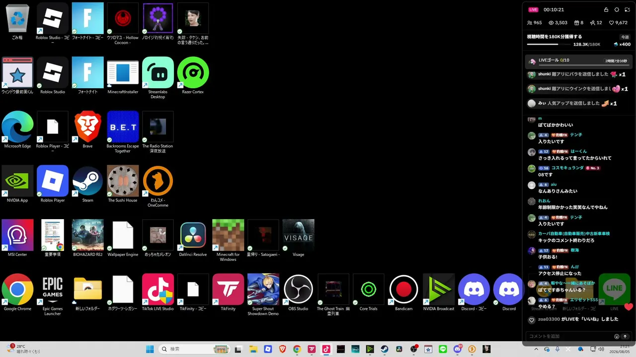
Task: Toggle the lock icon in live panel
Action: pos(606,9)
